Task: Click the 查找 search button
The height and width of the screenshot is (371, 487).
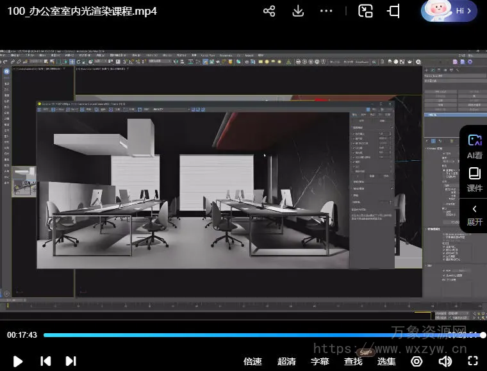Action: (x=353, y=361)
